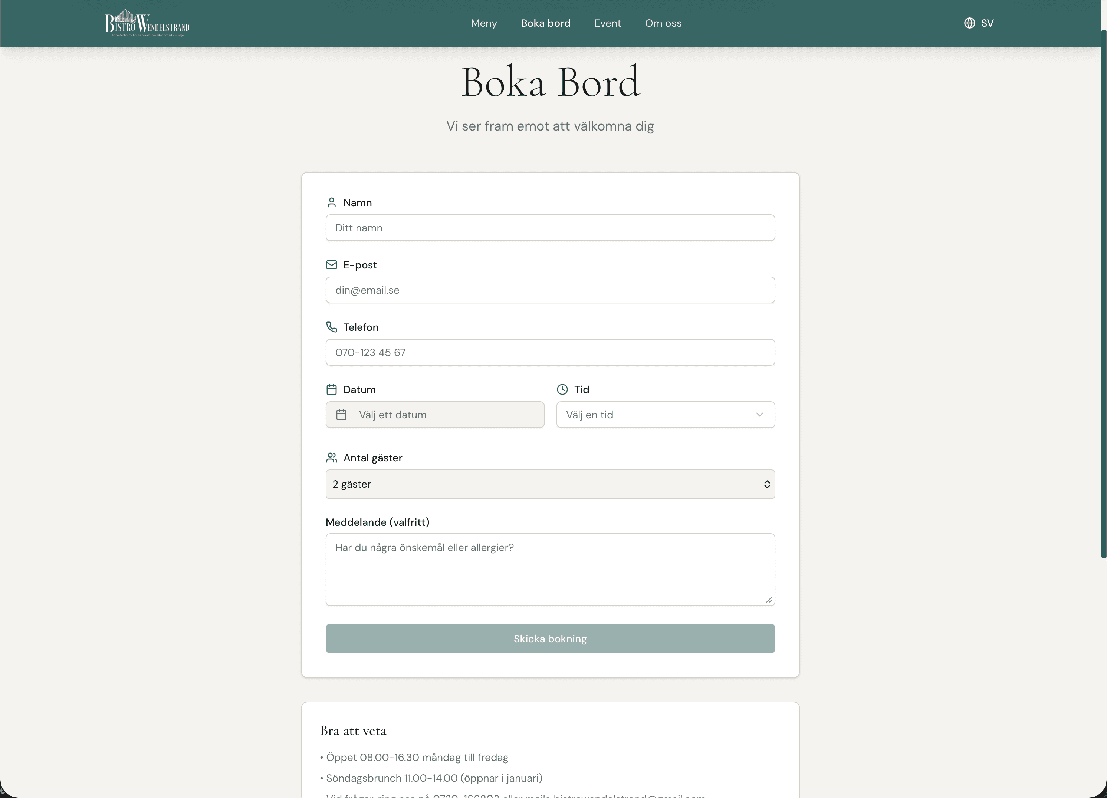
Task: Switch language via SV button
Action: (987, 23)
